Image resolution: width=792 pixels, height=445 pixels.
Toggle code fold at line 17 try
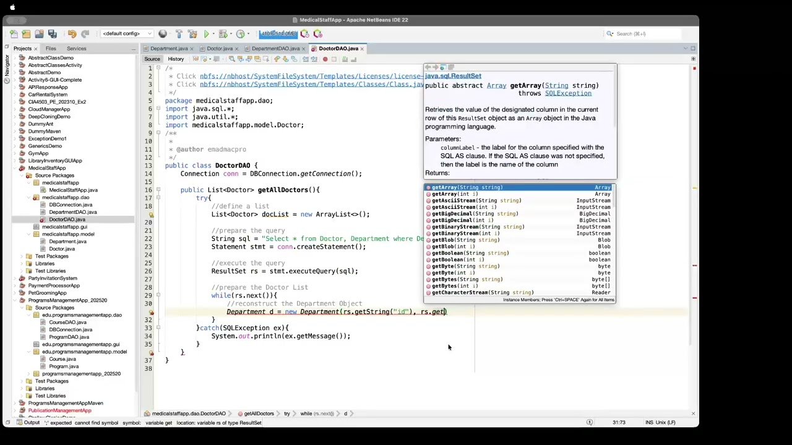158,198
